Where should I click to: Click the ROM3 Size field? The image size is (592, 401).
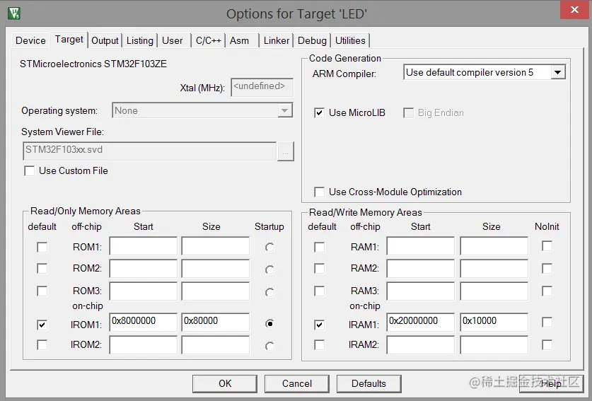pyautogui.click(x=216, y=291)
